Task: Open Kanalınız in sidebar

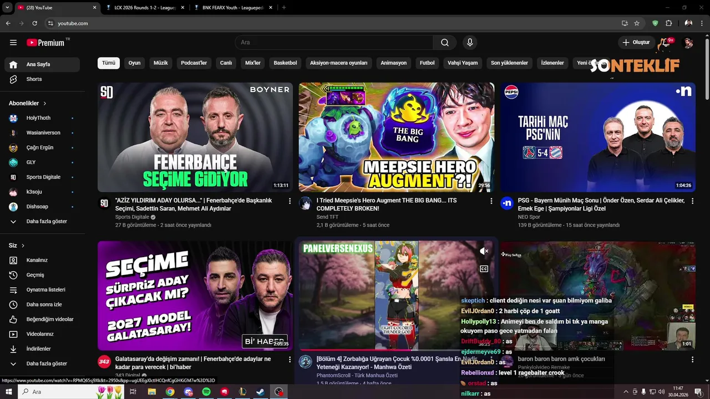Action: coord(42,260)
